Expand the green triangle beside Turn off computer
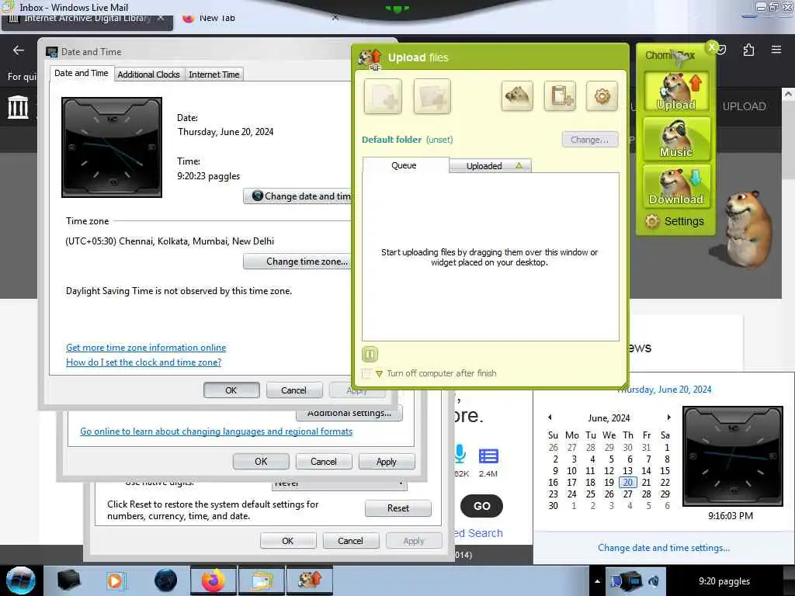 pos(379,373)
